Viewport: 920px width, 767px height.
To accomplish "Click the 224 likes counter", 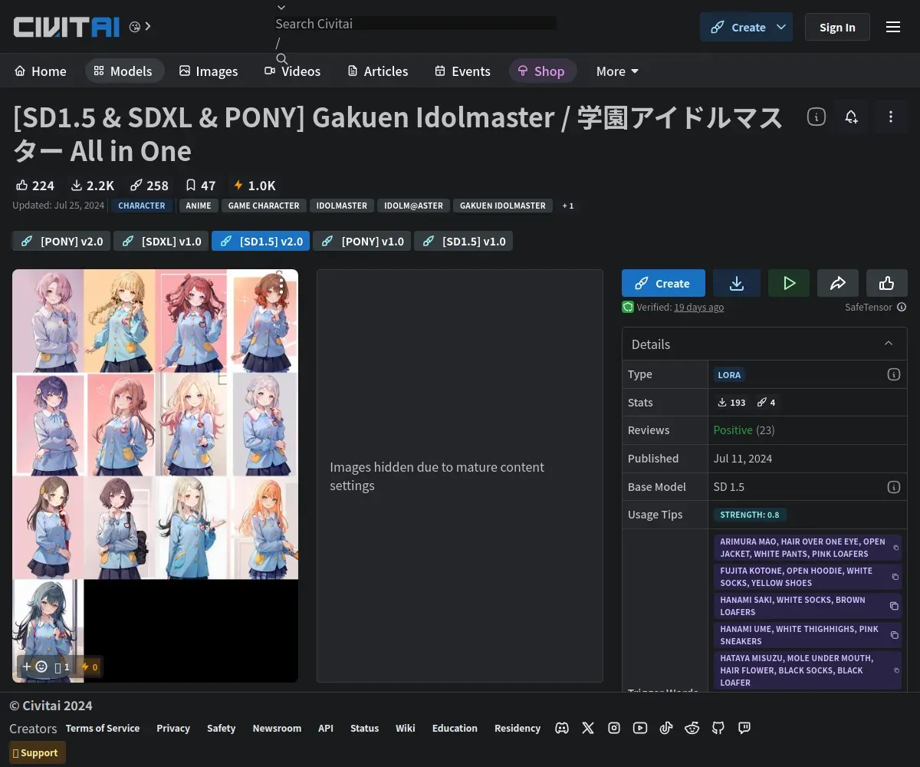I will pyautogui.click(x=35, y=185).
